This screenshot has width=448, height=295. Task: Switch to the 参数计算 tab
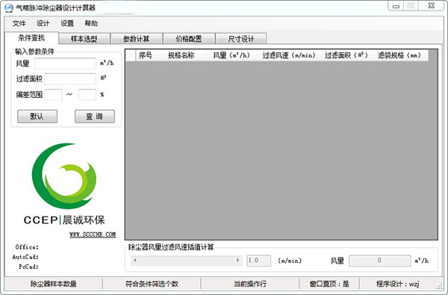[137, 39]
